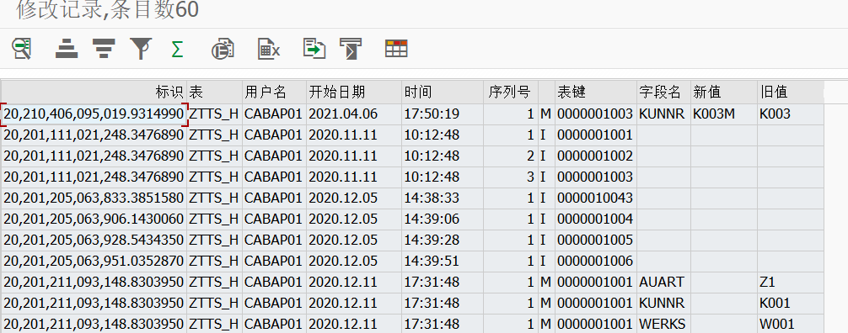Sort rows in ascending order

pos(67,49)
